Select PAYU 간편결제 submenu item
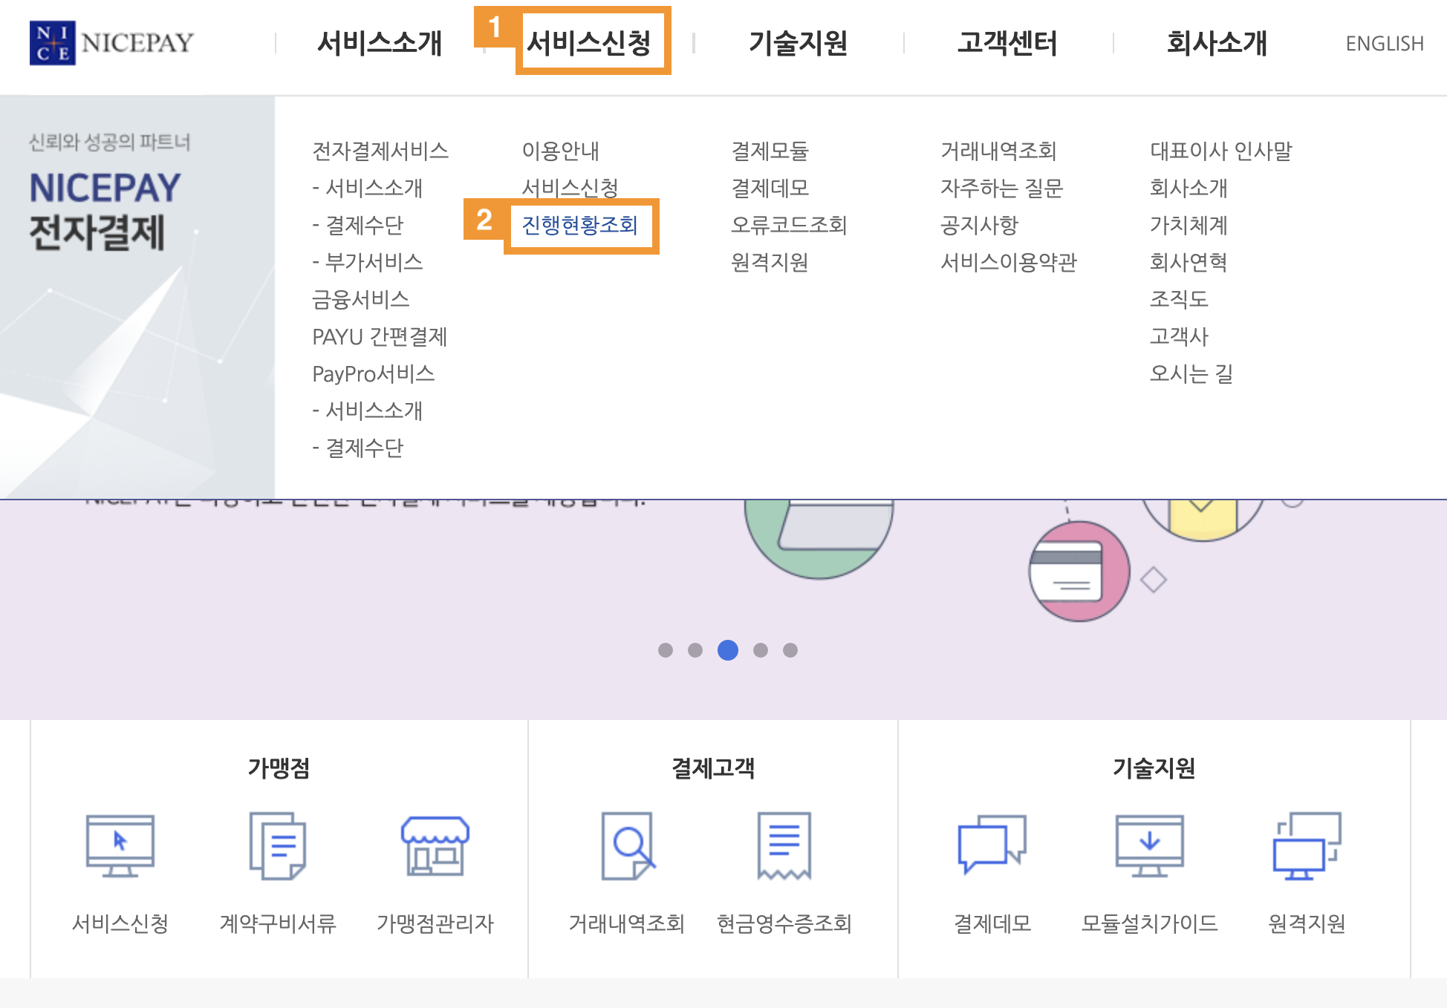The width and height of the screenshot is (1447, 1008). click(x=380, y=336)
